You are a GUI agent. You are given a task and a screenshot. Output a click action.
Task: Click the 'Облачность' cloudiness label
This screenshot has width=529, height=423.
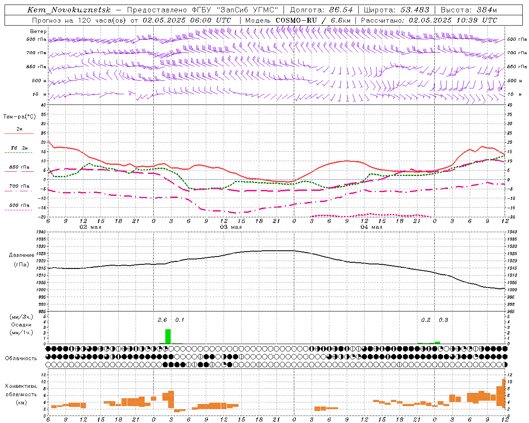(21, 358)
